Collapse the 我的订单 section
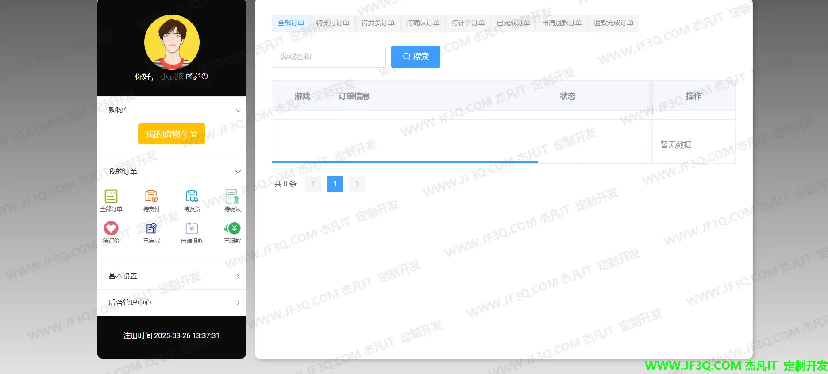This screenshot has height=374, width=828. coord(238,172)
